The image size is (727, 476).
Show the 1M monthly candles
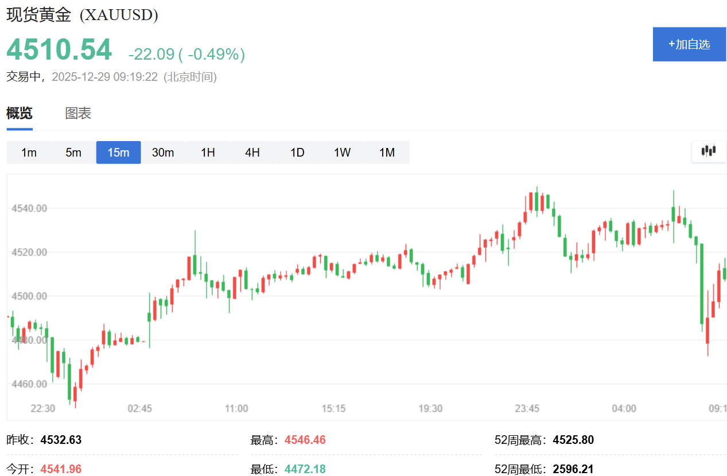click(387, 153)
